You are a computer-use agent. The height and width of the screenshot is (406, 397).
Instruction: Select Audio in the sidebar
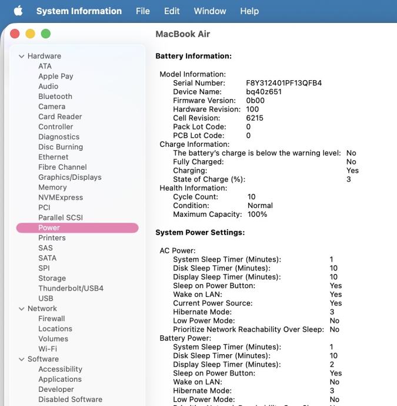48,87
